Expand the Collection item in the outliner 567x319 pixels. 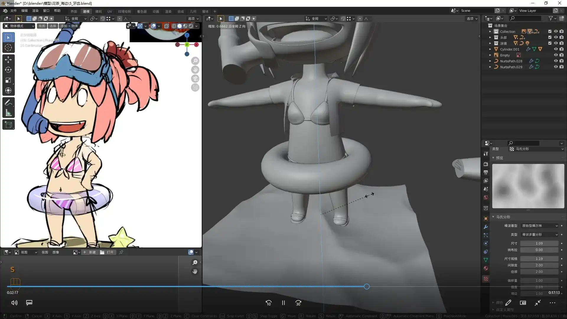point(490,31)
